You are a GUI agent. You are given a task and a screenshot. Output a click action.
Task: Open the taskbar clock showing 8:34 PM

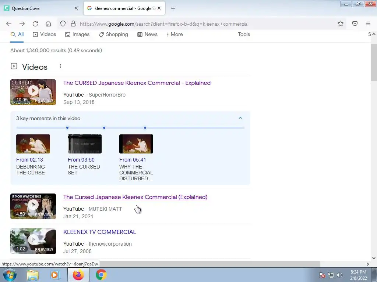coord(358,275)
